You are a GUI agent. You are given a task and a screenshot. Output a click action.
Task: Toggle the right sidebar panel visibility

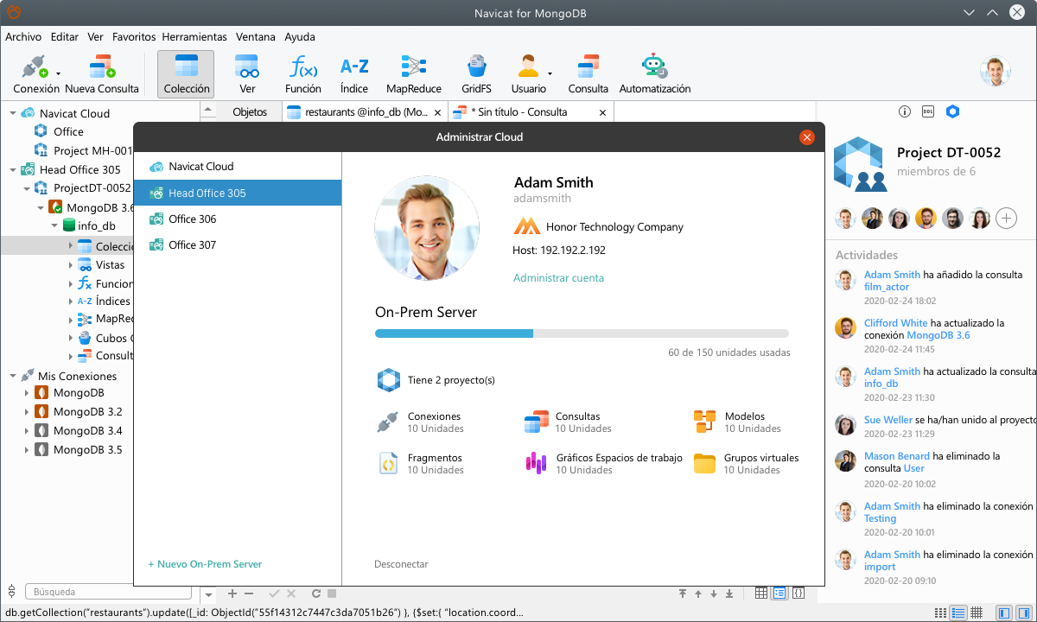click(1025, 612)
